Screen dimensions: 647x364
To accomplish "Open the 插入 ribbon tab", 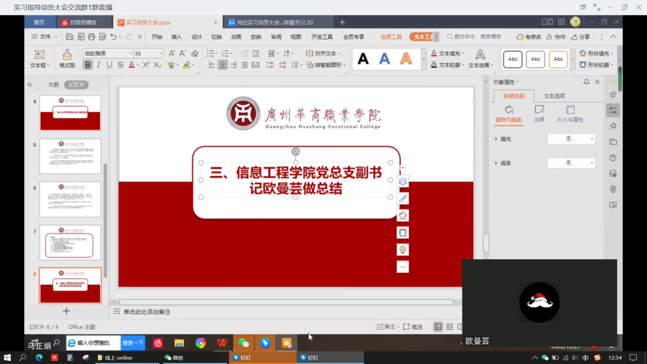I will point(176,37).
